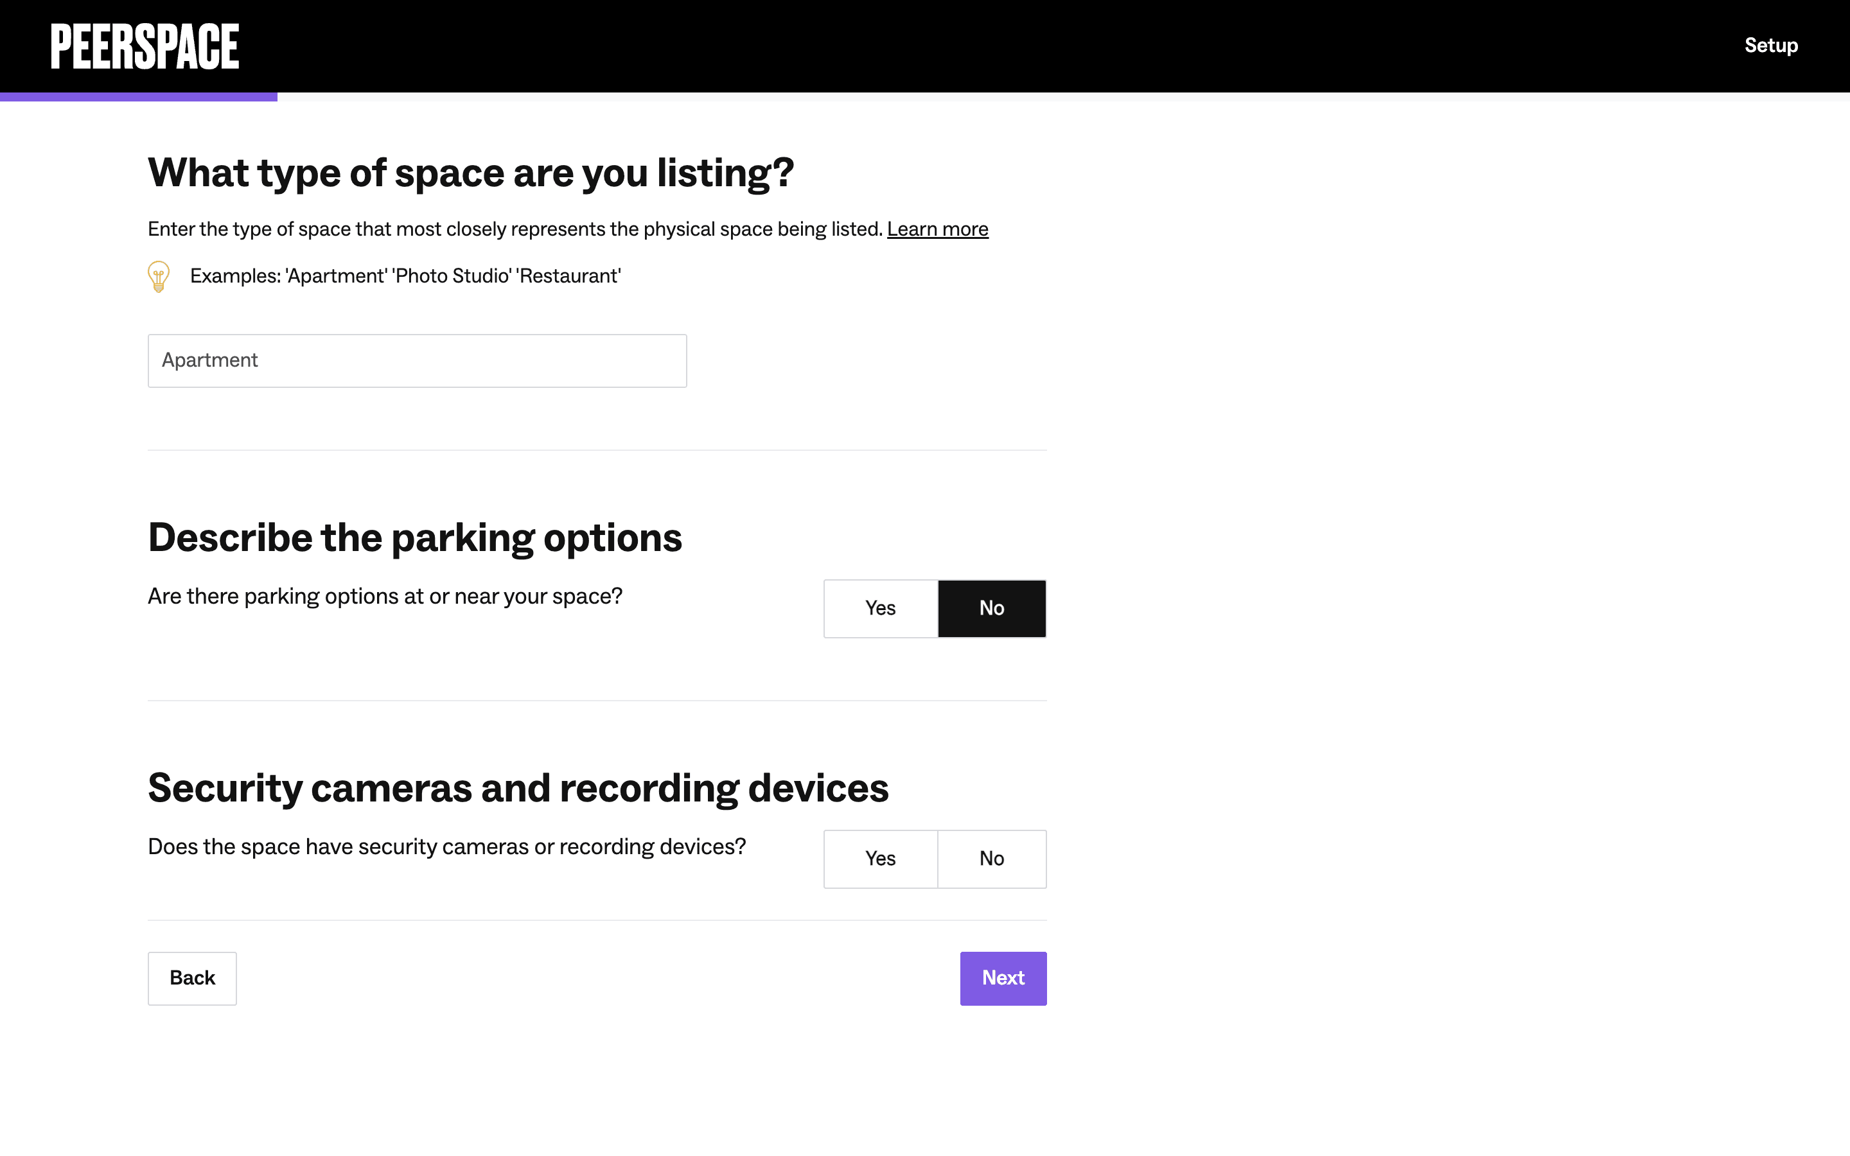1850x1156 pixels.
Task: Open the Setup menu item
Action: click(x=1770, y=46)
